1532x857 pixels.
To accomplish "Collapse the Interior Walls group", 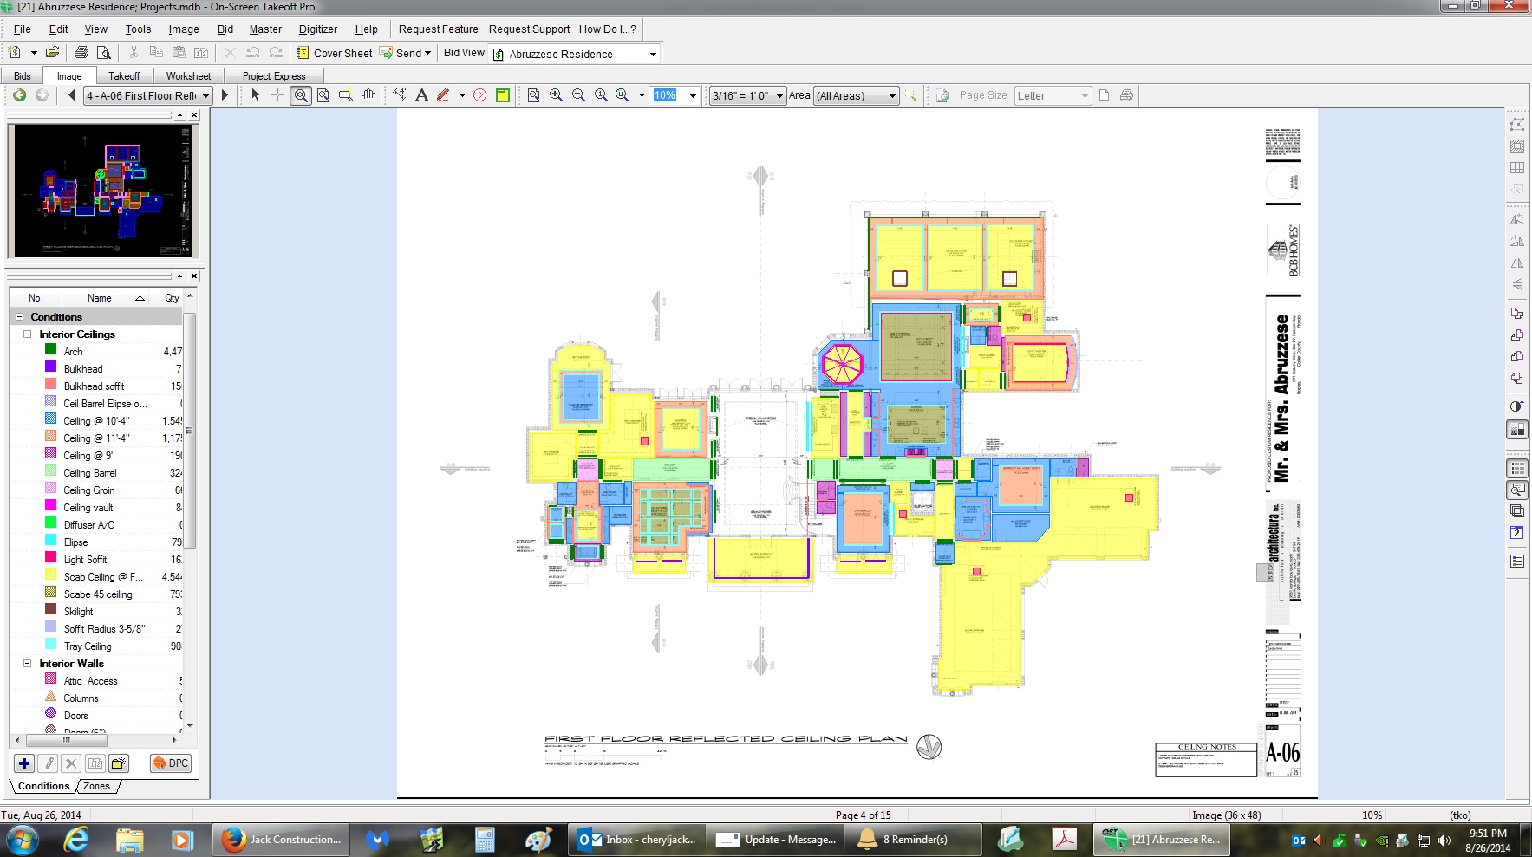I will (27, 663).
